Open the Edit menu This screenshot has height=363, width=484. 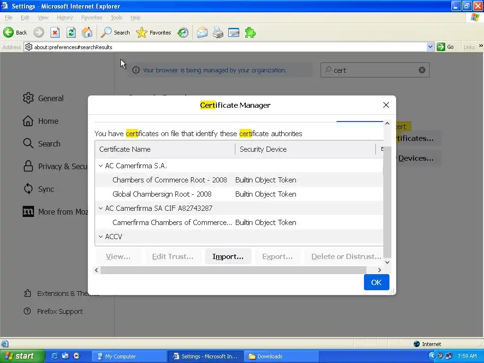point(25,17)
